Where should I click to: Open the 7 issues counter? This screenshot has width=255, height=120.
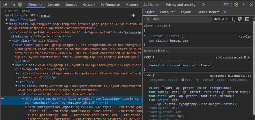pos(226,5)
